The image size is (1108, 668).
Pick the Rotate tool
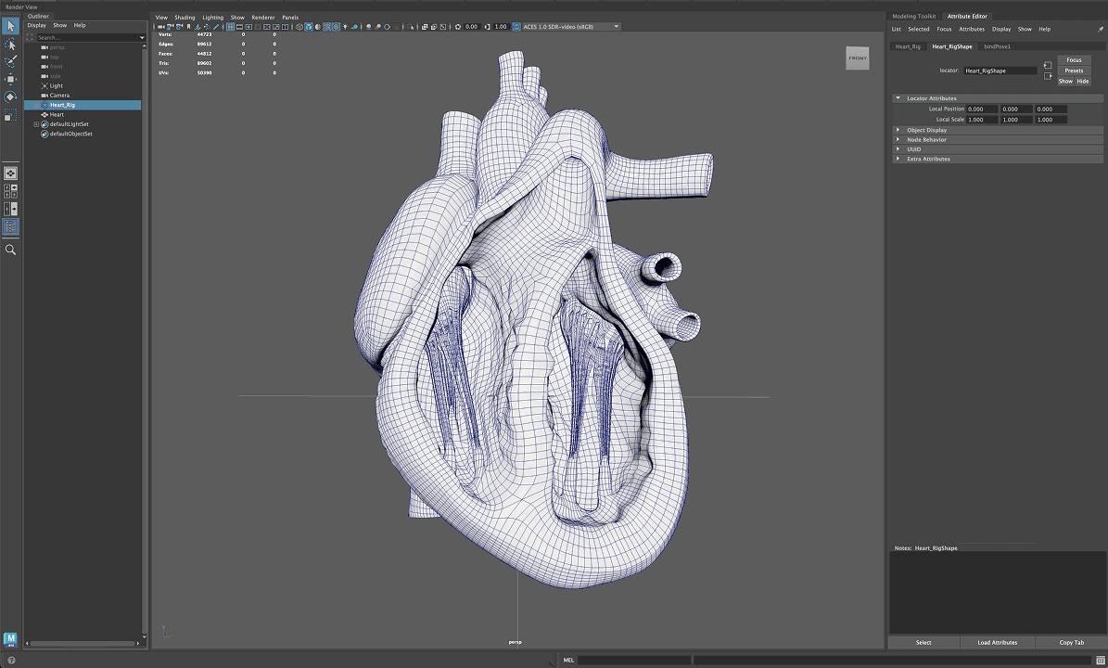(x=10, y=96)
